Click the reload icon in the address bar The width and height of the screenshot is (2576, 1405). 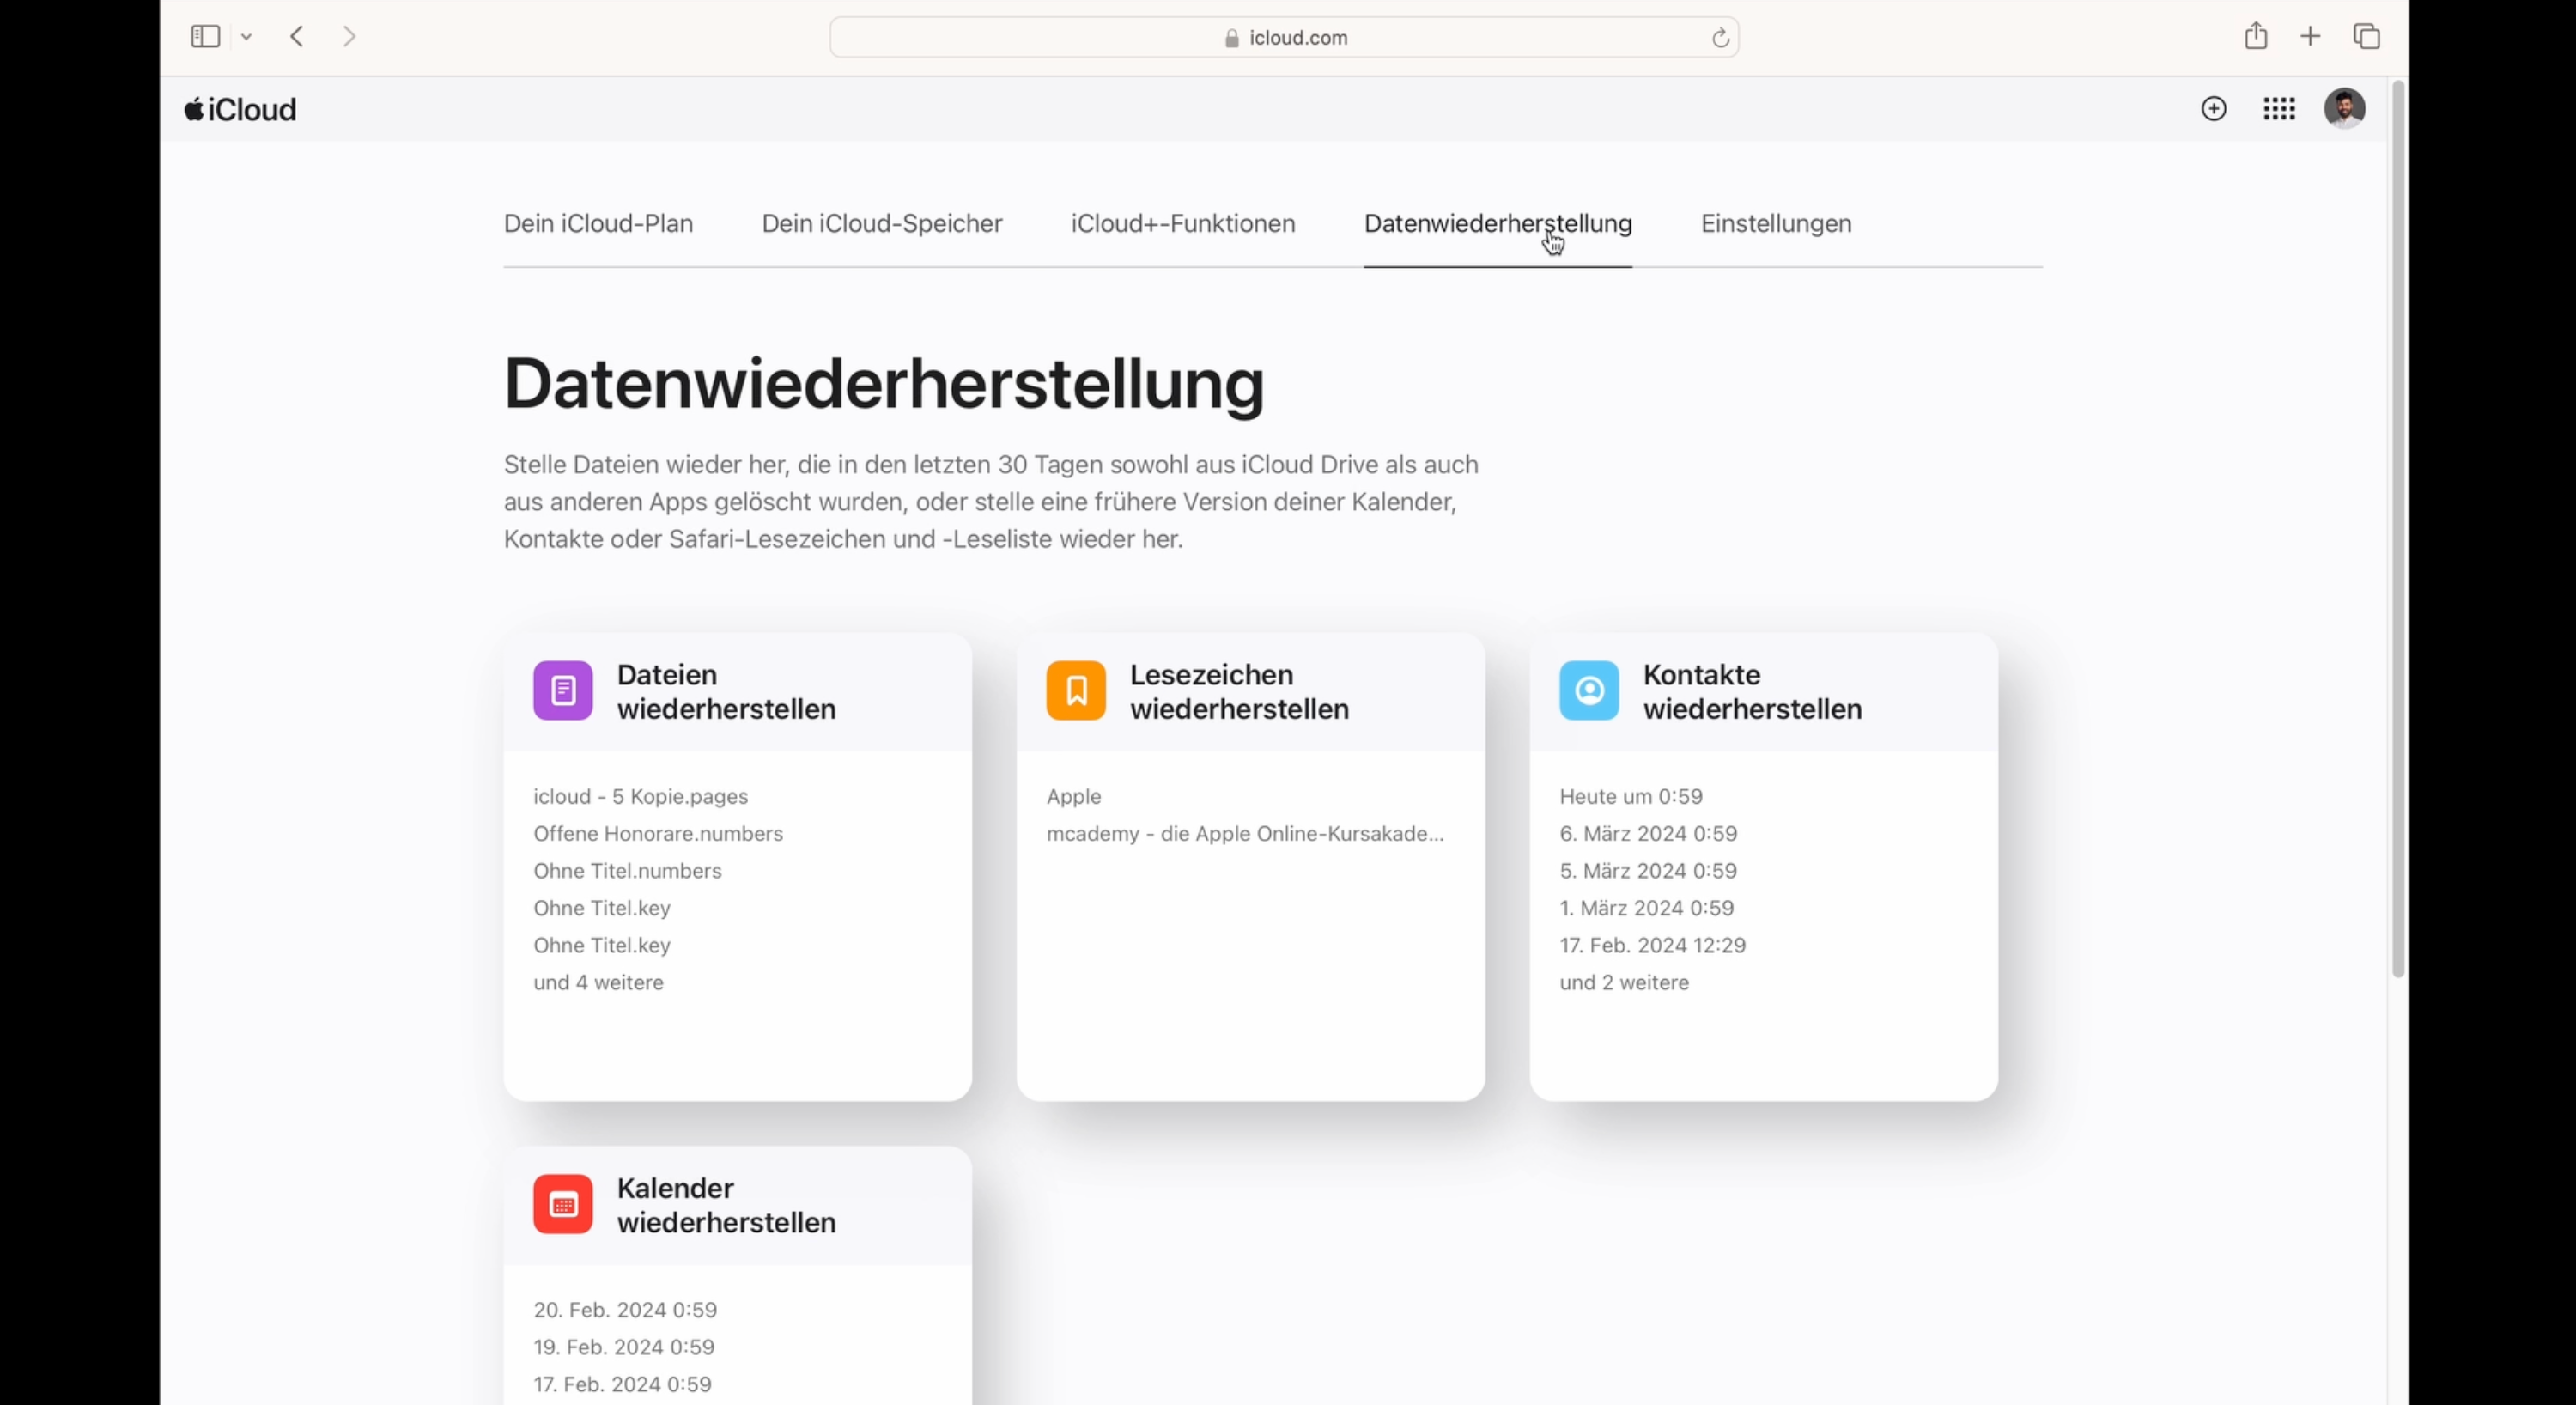point(1720,37)
